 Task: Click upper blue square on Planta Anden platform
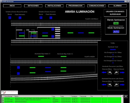coord(18,67)
